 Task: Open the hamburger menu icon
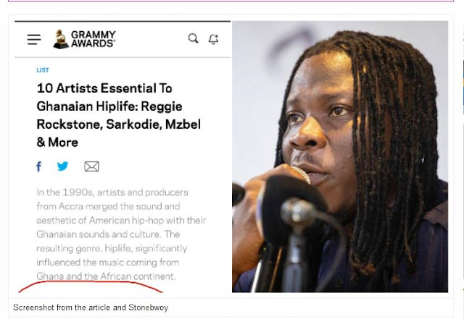[x=34, y=39]
